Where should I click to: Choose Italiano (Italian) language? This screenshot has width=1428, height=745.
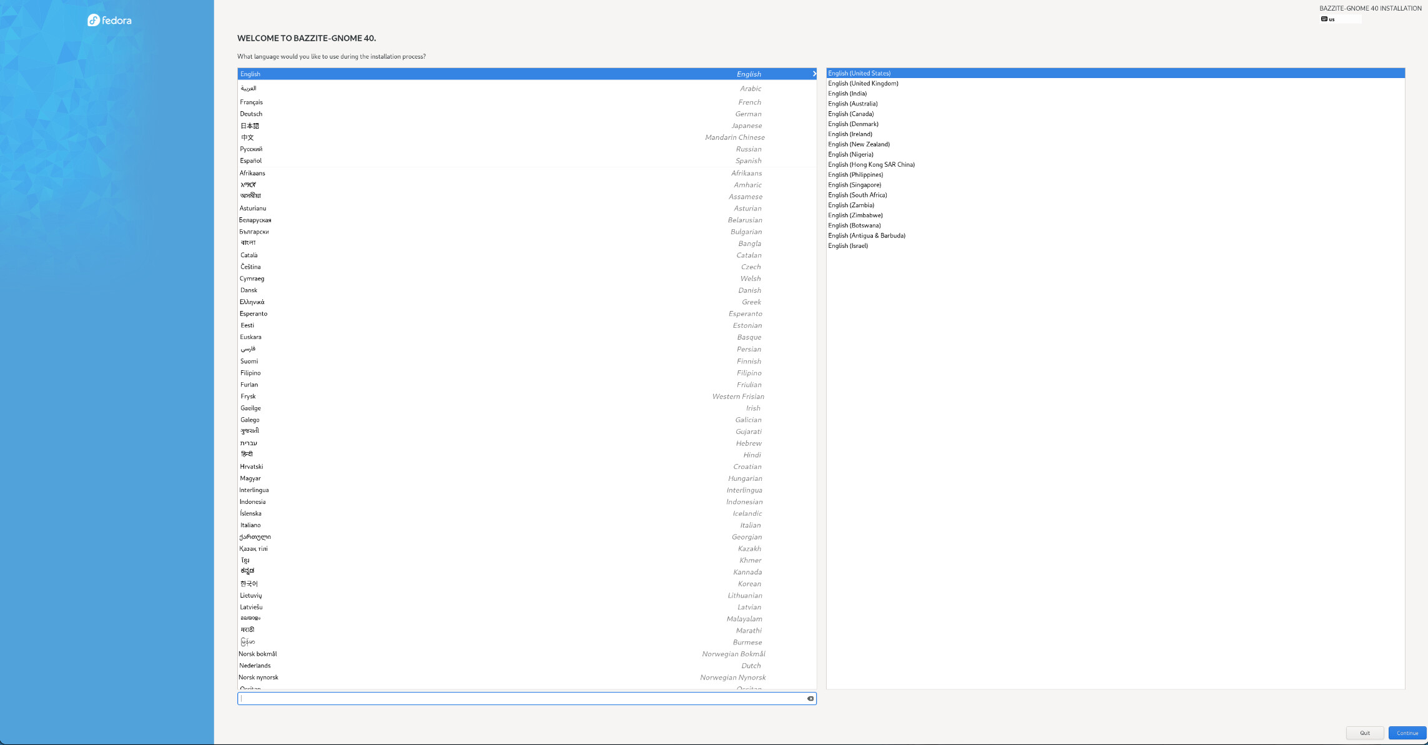pos(526,525)
